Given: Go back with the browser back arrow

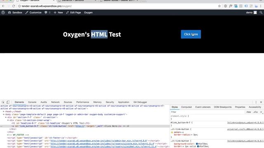Looking at the screenshot, I should pos(3,6).
